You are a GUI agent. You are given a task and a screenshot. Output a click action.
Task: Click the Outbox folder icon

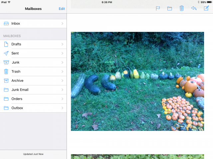pos(6,108)
